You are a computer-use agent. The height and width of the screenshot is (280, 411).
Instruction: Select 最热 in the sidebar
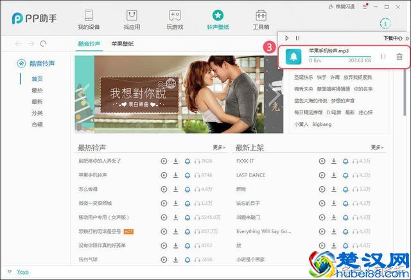37,90
